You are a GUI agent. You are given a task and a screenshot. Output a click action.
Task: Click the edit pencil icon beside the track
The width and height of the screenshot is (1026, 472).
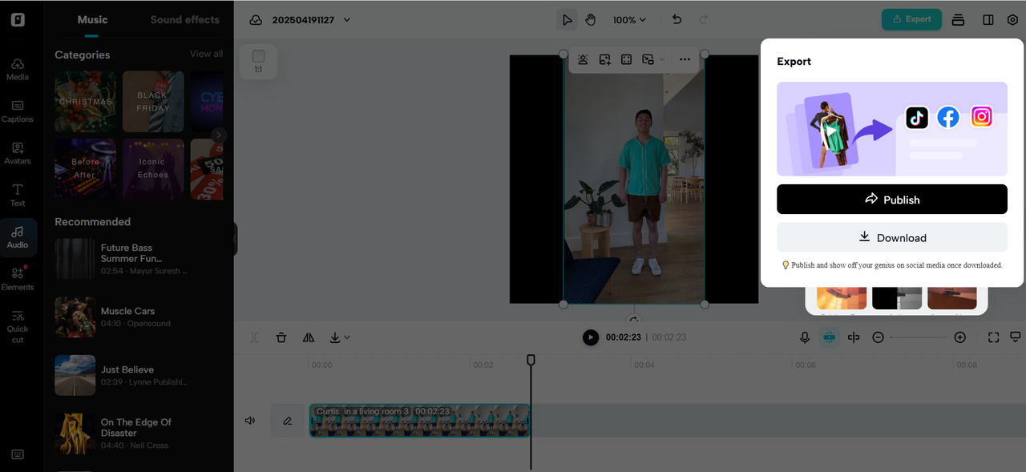286,420
